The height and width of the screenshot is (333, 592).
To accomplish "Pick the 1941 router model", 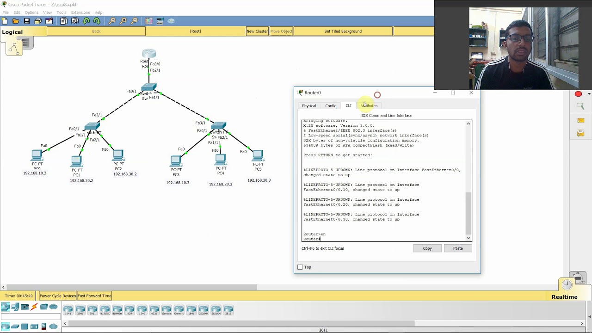I will [x=68, y=310].
